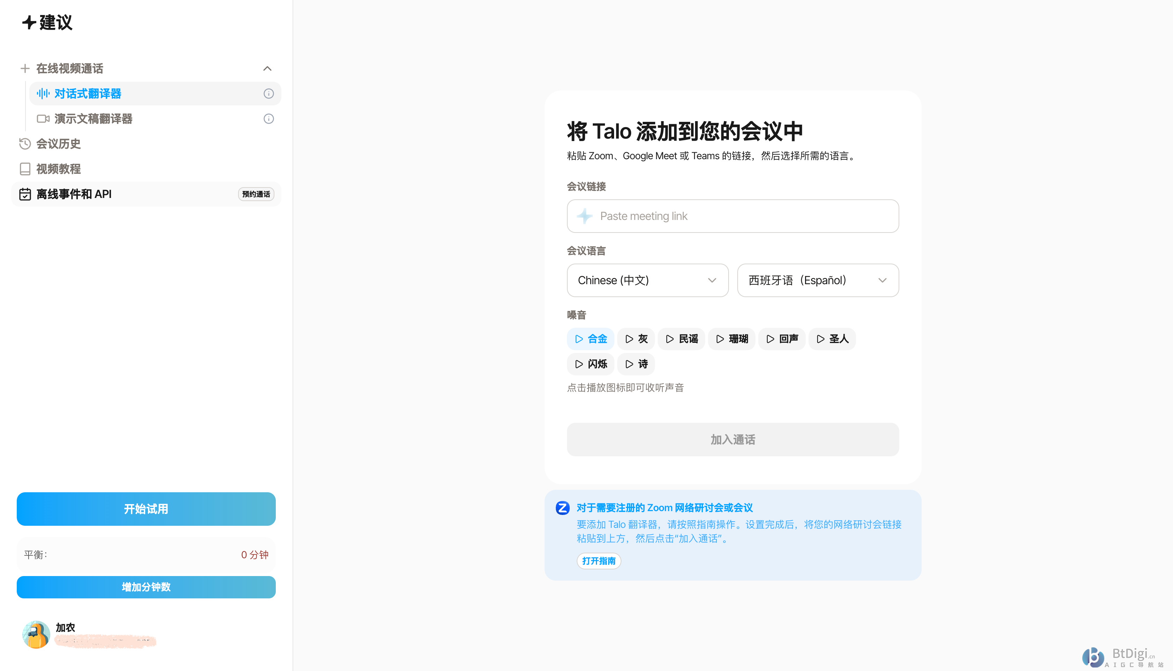Click the Paste meeting link field
1173x671 pixels.
coord(732,216)
